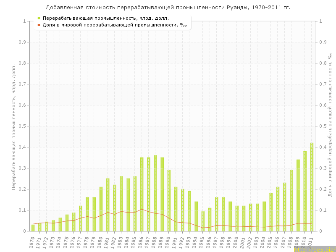Click the right vertical axis title
Viewport: 336px width, 252px height.
(329, 126)
